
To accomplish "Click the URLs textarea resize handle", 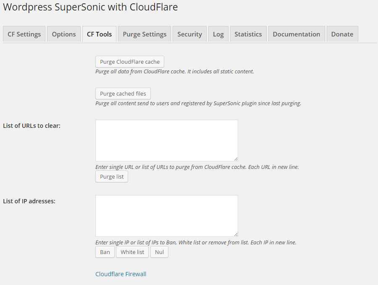I will (x=236, y=159).
